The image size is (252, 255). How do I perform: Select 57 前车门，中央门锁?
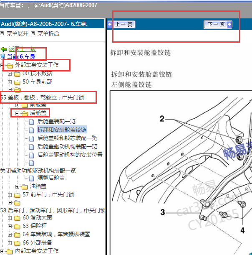(48, 194)
